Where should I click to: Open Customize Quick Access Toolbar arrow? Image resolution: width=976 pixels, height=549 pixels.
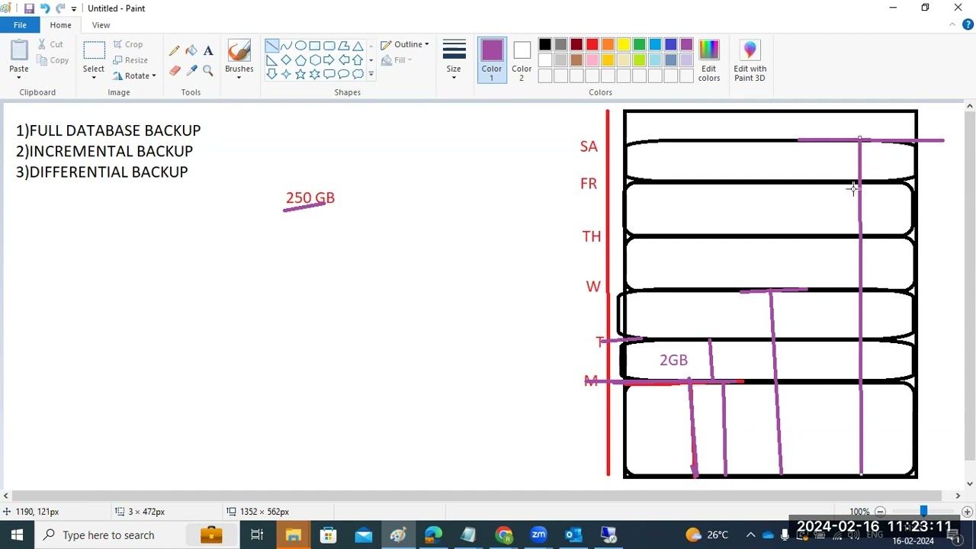click(74, 8)
